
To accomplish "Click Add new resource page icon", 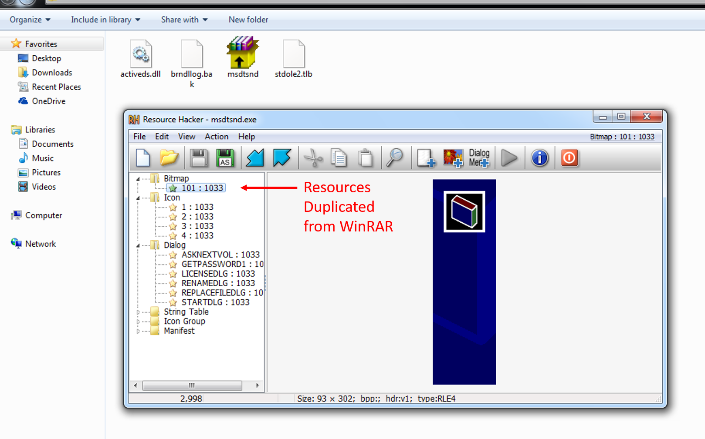I will pos(426,158).
